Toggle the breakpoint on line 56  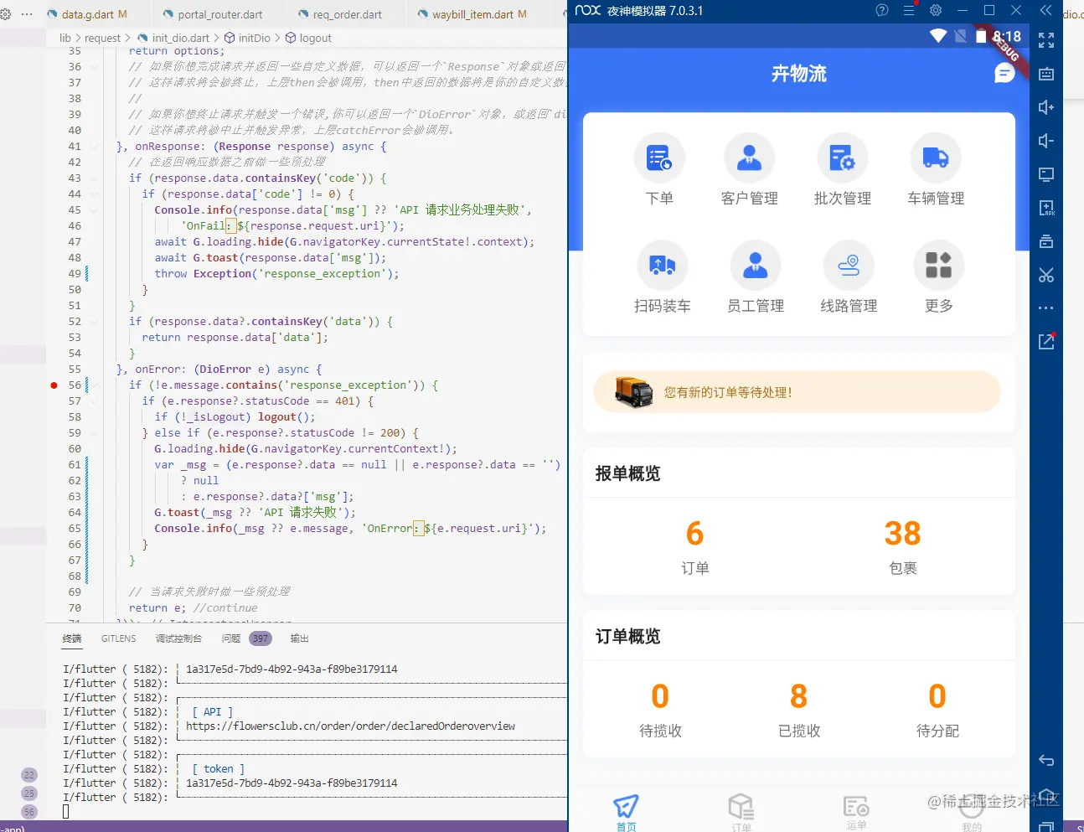(x=54, y=385)
